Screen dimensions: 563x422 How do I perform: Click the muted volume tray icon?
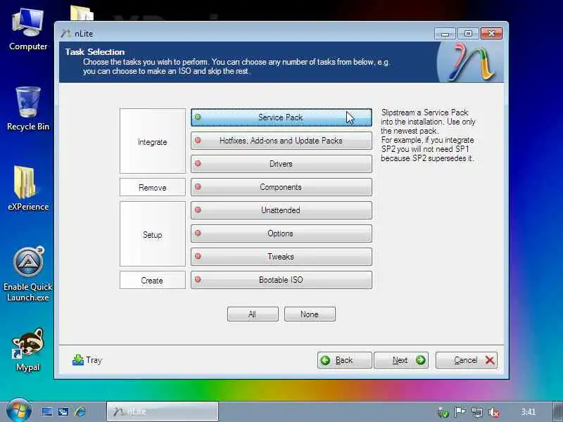[x=495, y=412]
